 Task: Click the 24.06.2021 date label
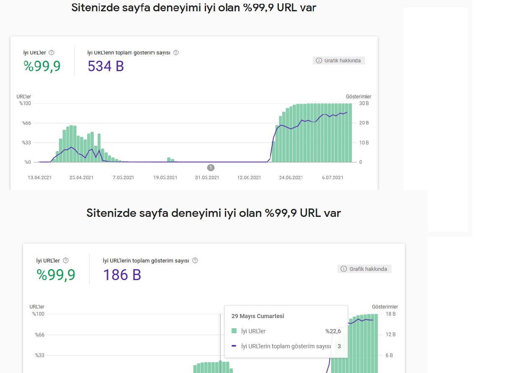[291, 177]
